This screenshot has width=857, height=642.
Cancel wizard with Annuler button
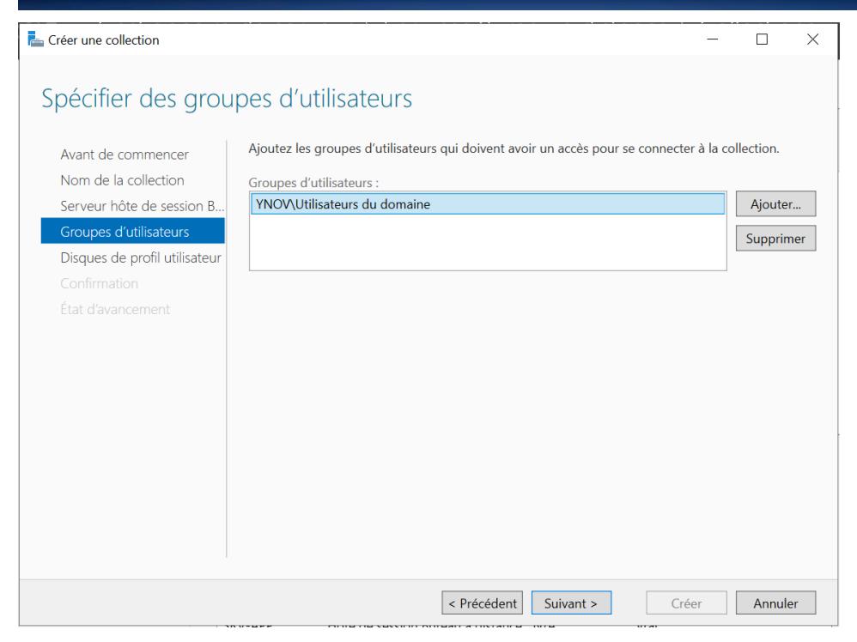coord(775,603)
